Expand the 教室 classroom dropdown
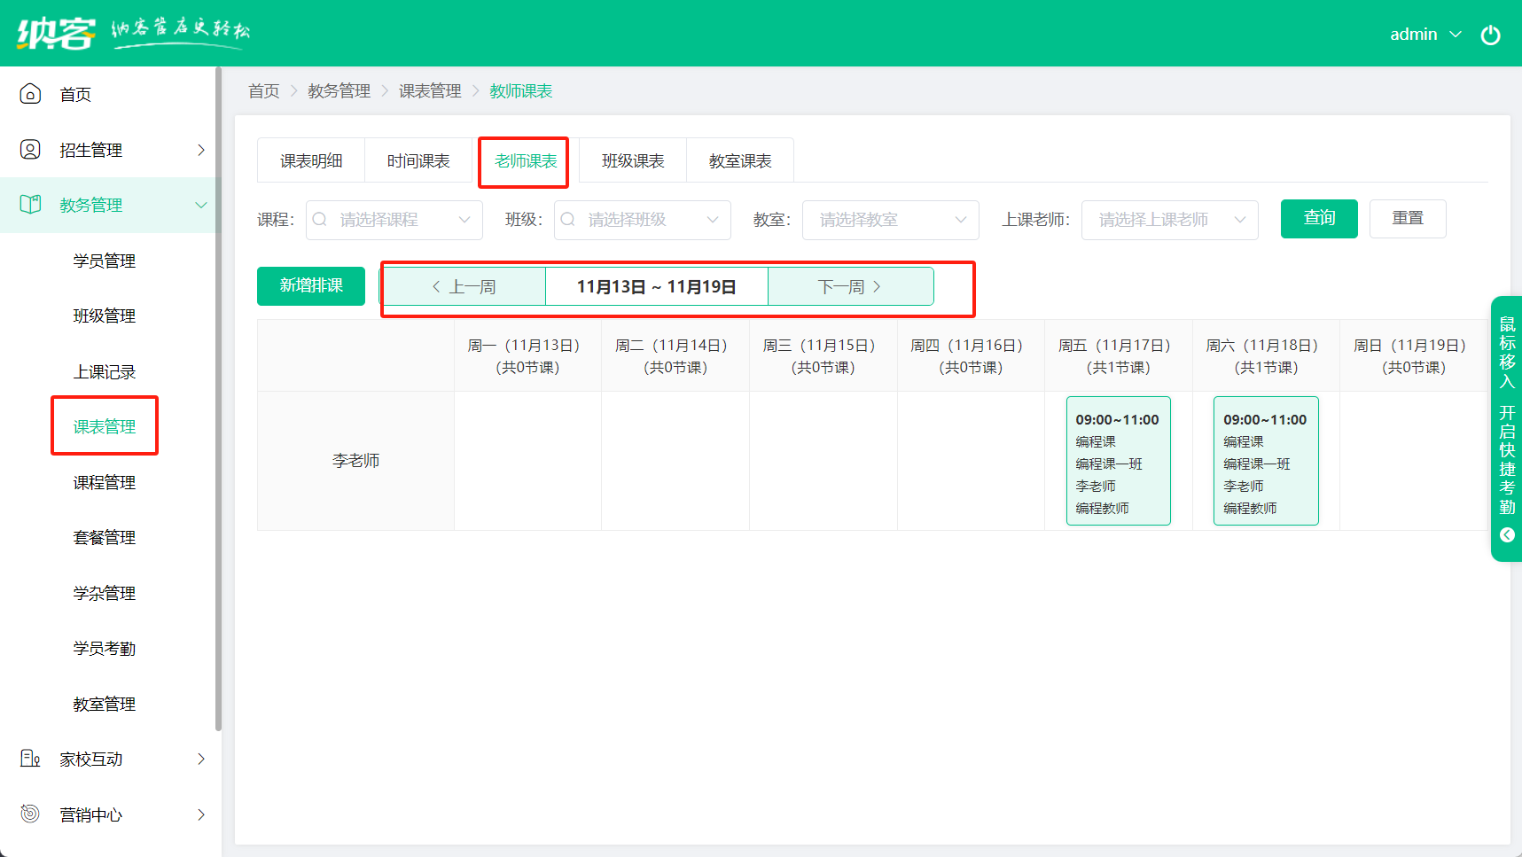This screenshot has height=857, width=1522. click(890, 220)
